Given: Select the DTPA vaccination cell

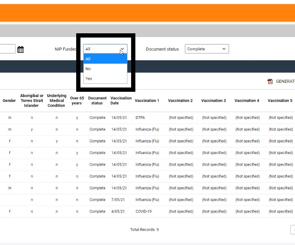Looking at the screenshot, I should point(140,117).
